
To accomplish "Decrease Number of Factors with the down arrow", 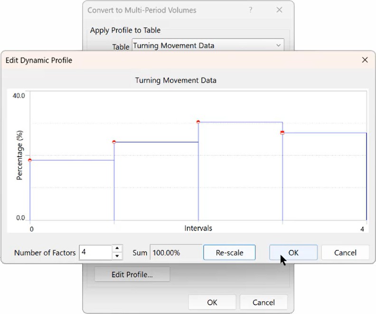I will (x=117, y=256).
